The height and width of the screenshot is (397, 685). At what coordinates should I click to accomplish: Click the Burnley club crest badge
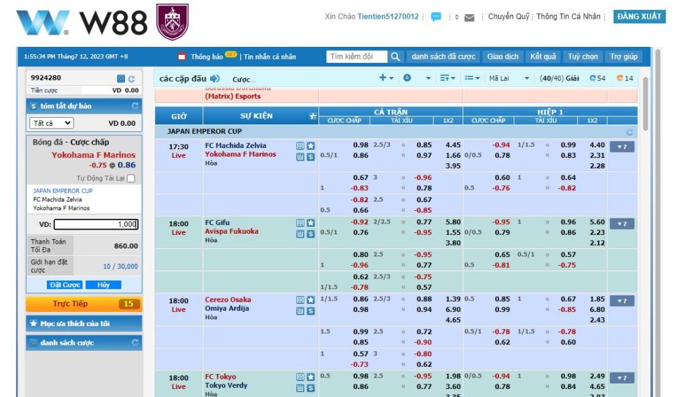(172, 21)
